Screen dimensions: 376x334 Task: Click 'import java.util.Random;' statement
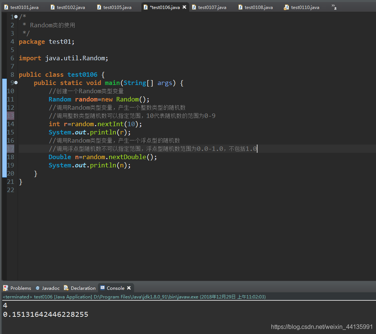point(63,58)
